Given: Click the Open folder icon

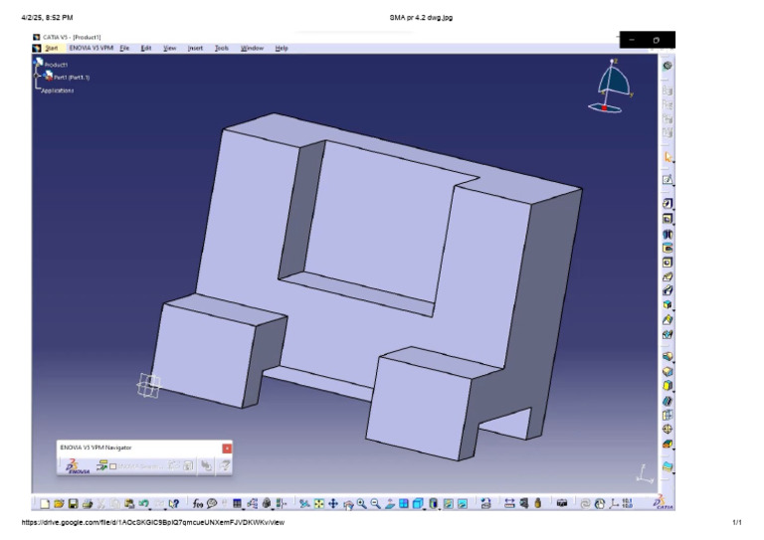Looking at the screenshot, I should 59,504.
